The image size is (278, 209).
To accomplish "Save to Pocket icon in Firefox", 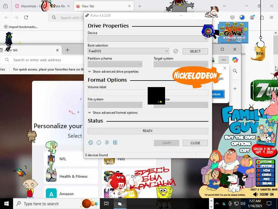I will tap(232, 17).
